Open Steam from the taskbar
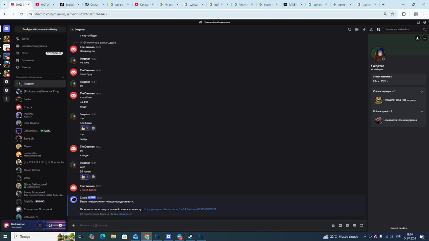Viewport: 429px width, 241px height. (x=190, y=236)
